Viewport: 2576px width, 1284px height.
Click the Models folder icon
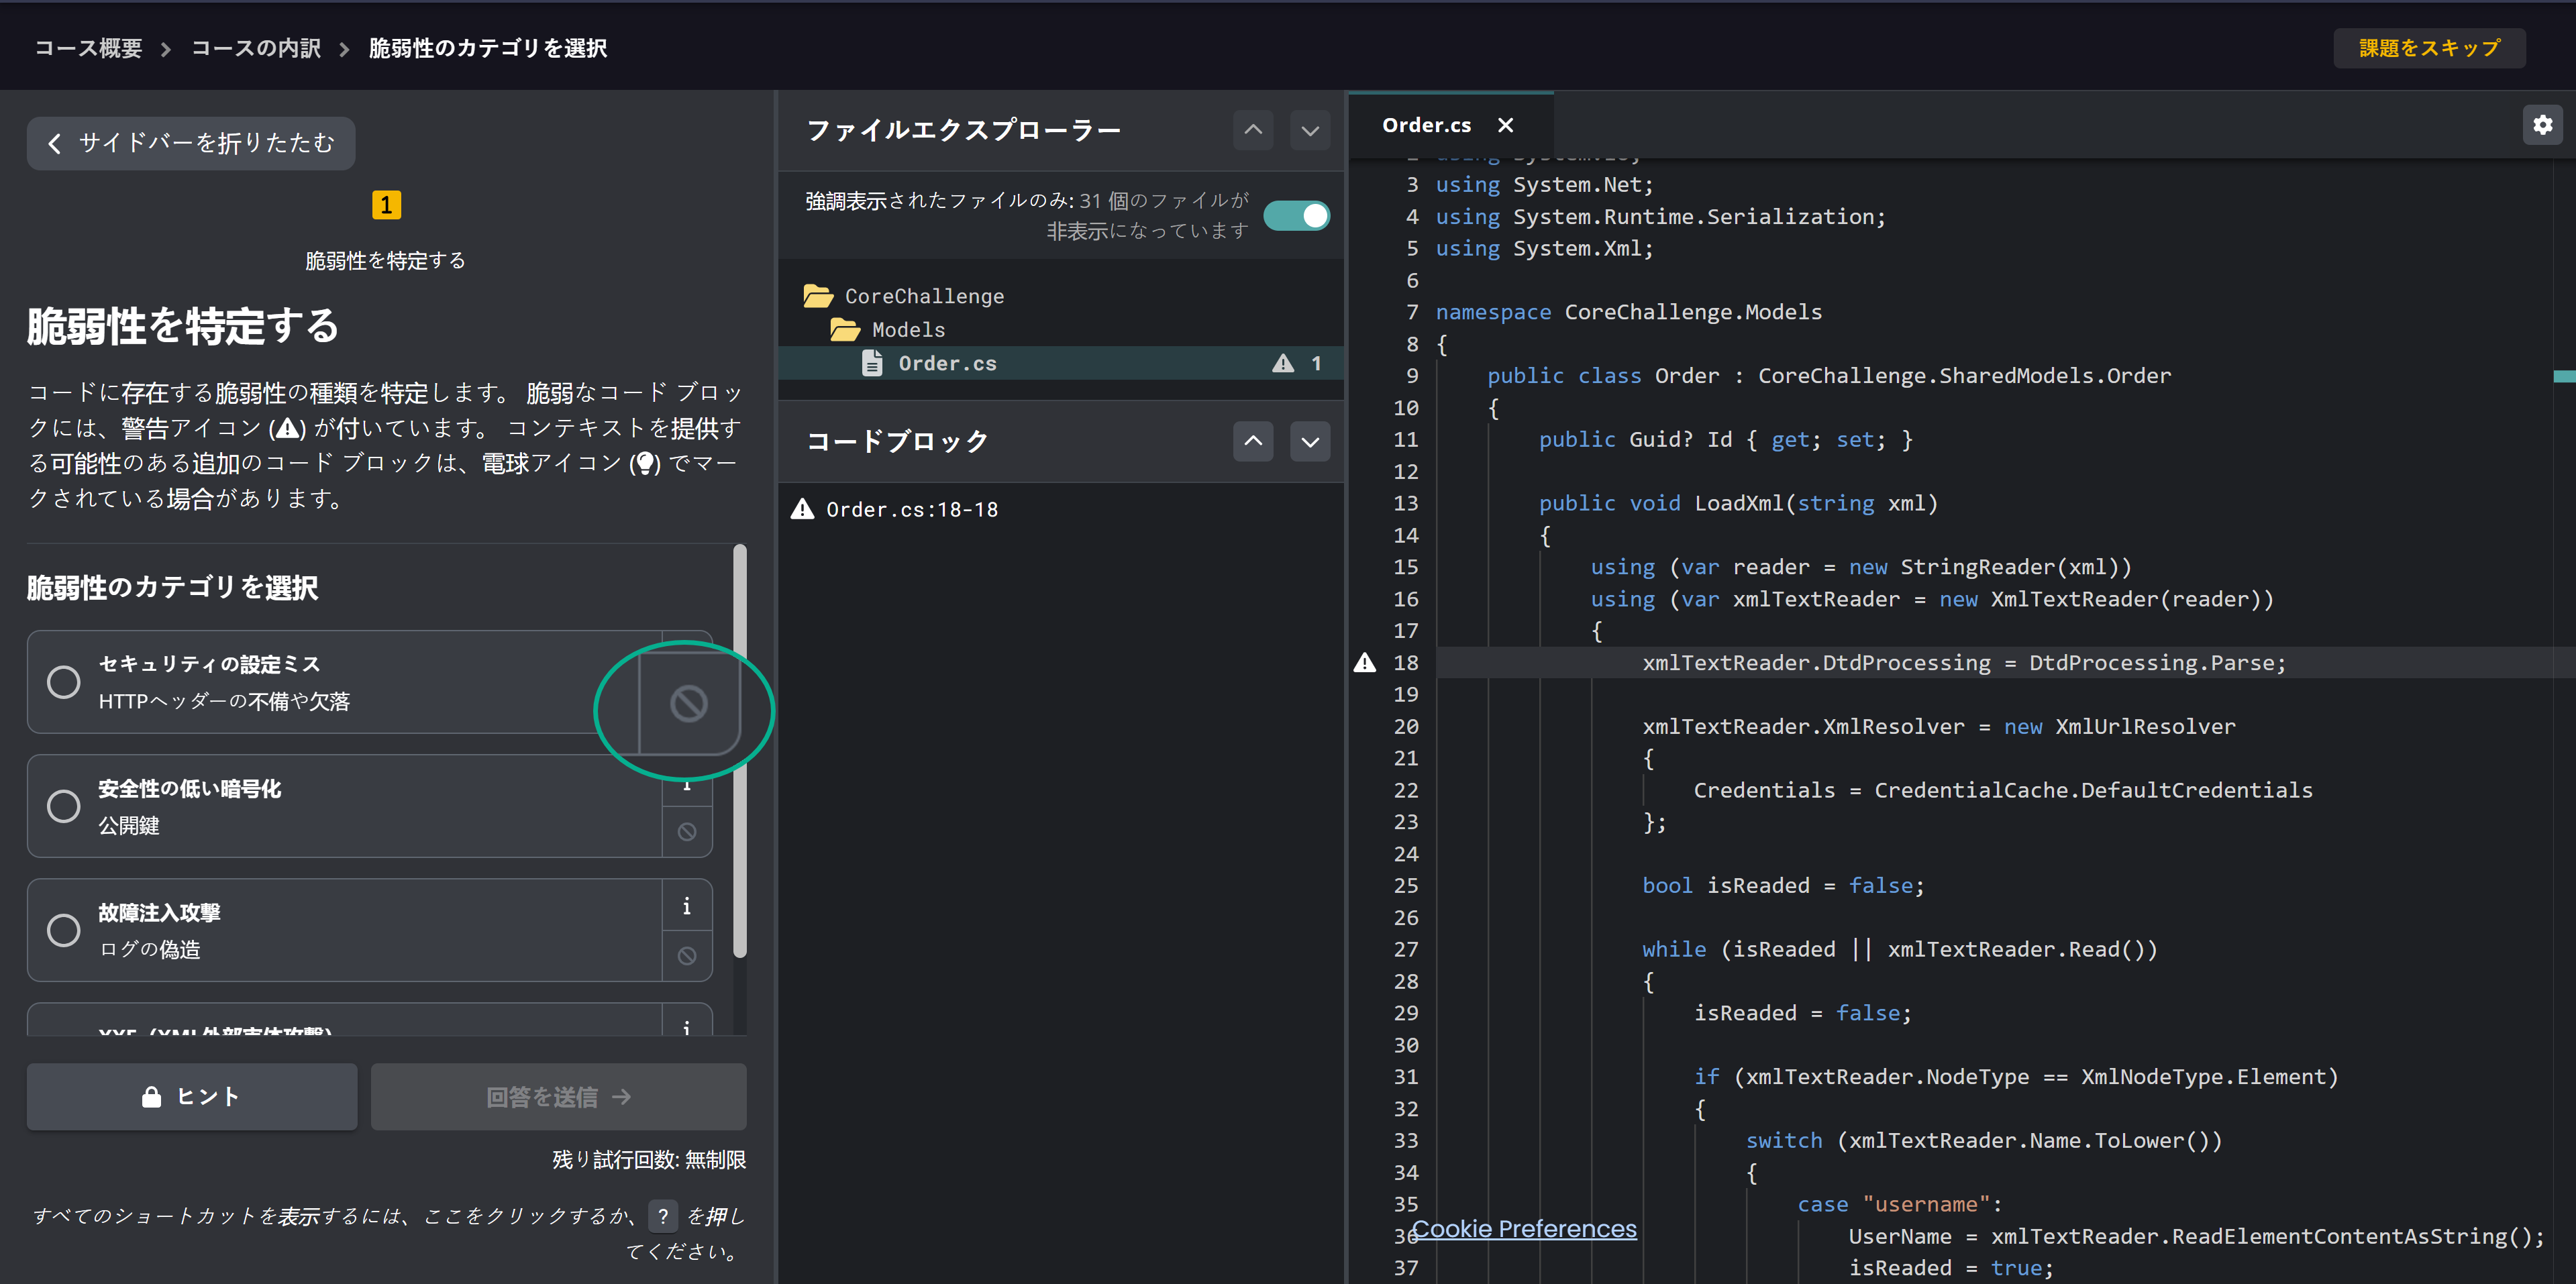coord(845,329)
